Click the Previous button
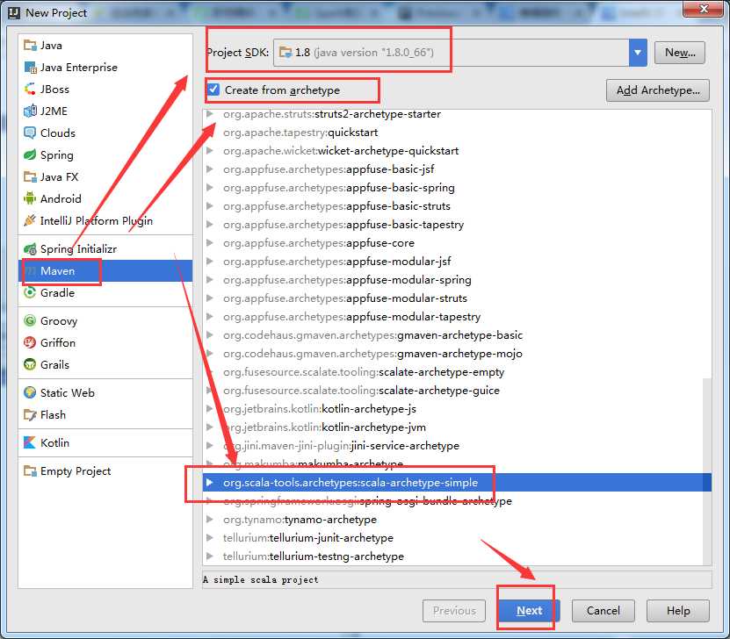This screenshot has height=639, width=730. click(454, 611)
